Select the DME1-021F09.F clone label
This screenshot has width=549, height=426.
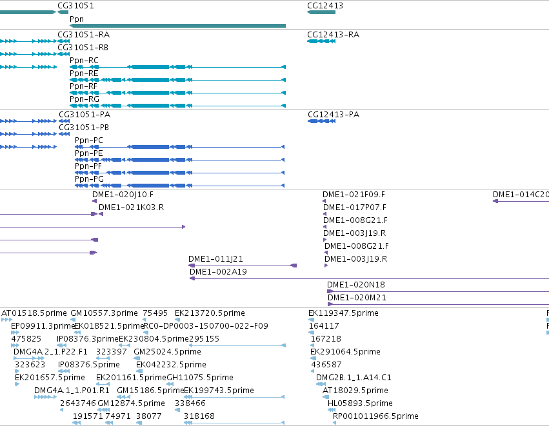(x=354, y=195)
